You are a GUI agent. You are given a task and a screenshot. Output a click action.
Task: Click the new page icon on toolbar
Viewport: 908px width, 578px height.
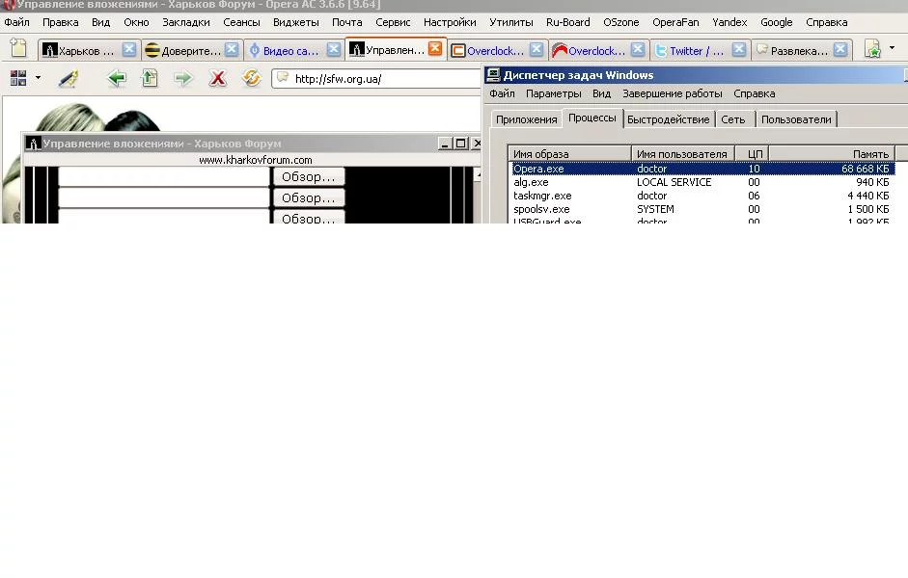click(15, 46)
